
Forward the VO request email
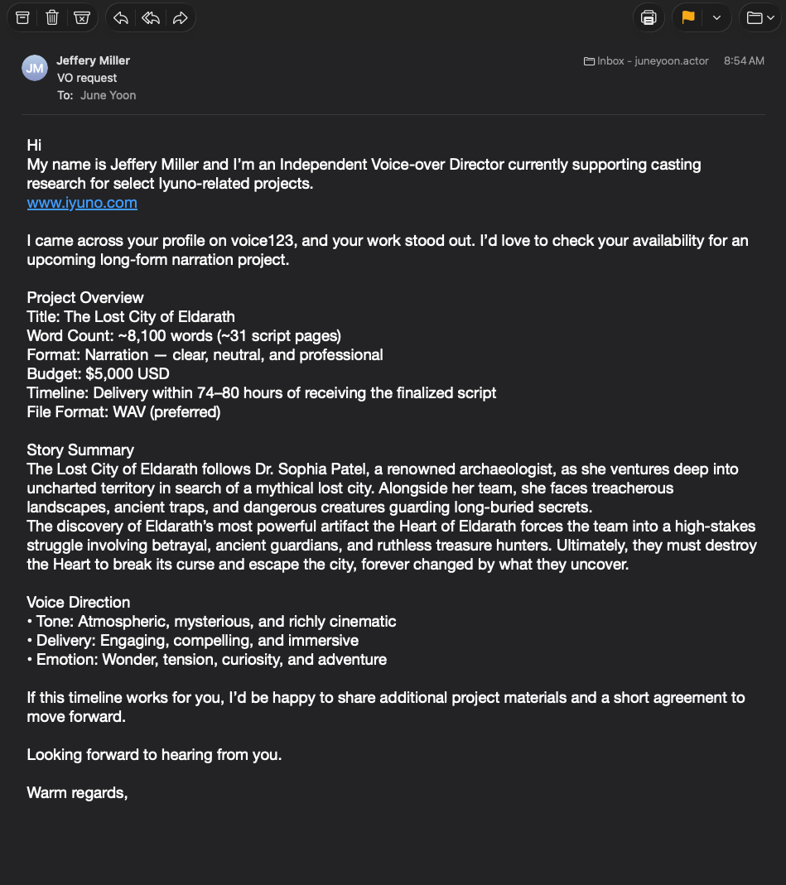(x=180, y=17)
